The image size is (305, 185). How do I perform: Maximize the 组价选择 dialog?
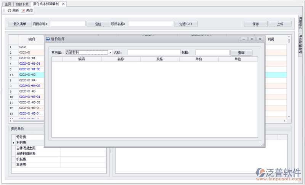[x=252, y=39]
